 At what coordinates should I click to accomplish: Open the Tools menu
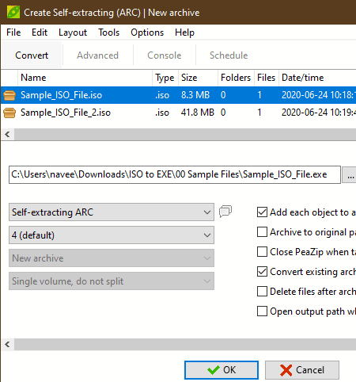pos(109,32)
